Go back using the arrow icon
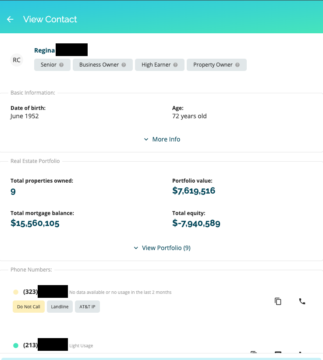 tap(10, 19)
